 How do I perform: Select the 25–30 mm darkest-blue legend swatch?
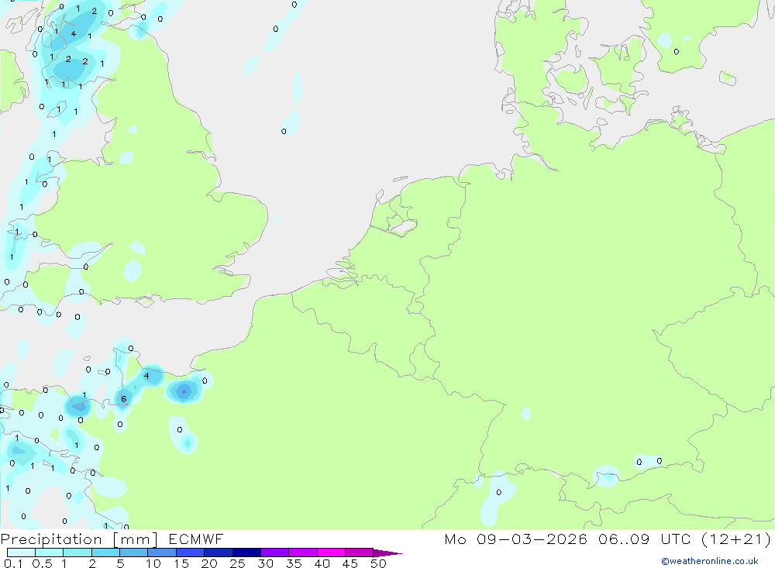[x=246, y=553]
